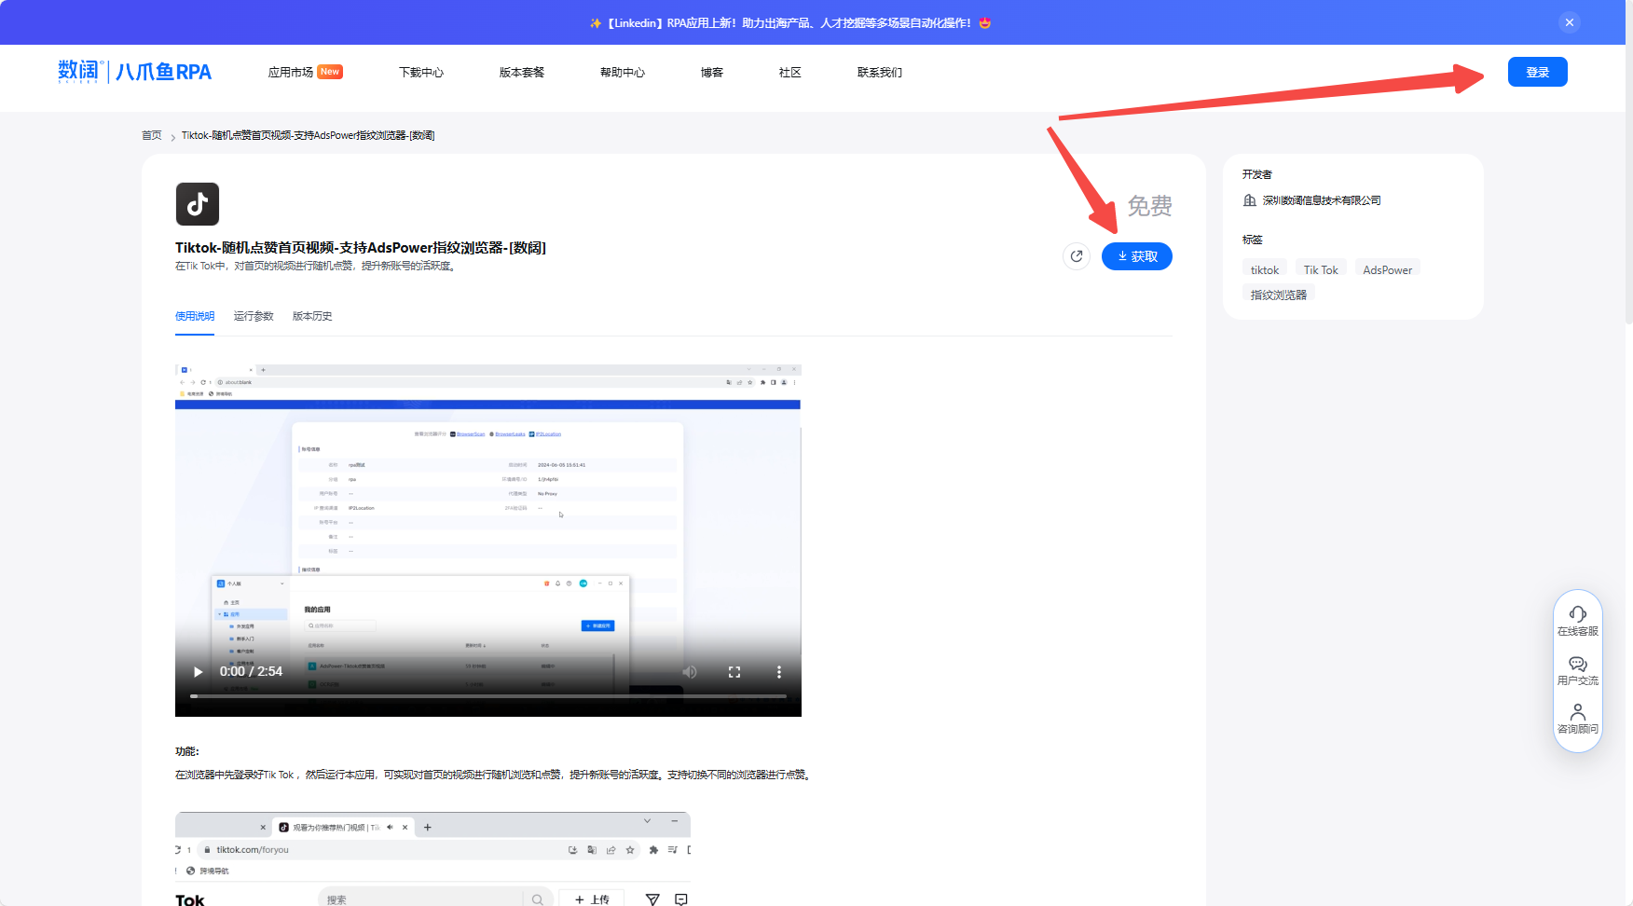The height and width of the screenshot is (906, 1633).
Task: Click the app title Tiktok-随机点赞首页视频
Action: point(361,247)
